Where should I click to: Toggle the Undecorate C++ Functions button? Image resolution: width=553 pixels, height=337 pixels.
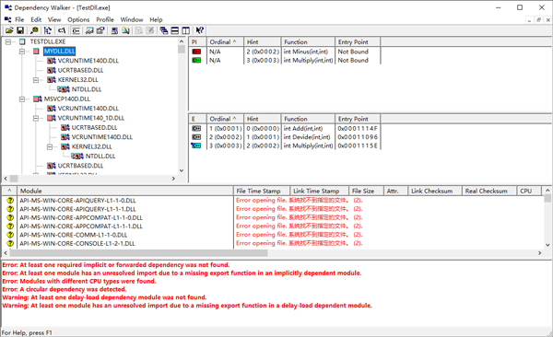[x=76, y=30]
